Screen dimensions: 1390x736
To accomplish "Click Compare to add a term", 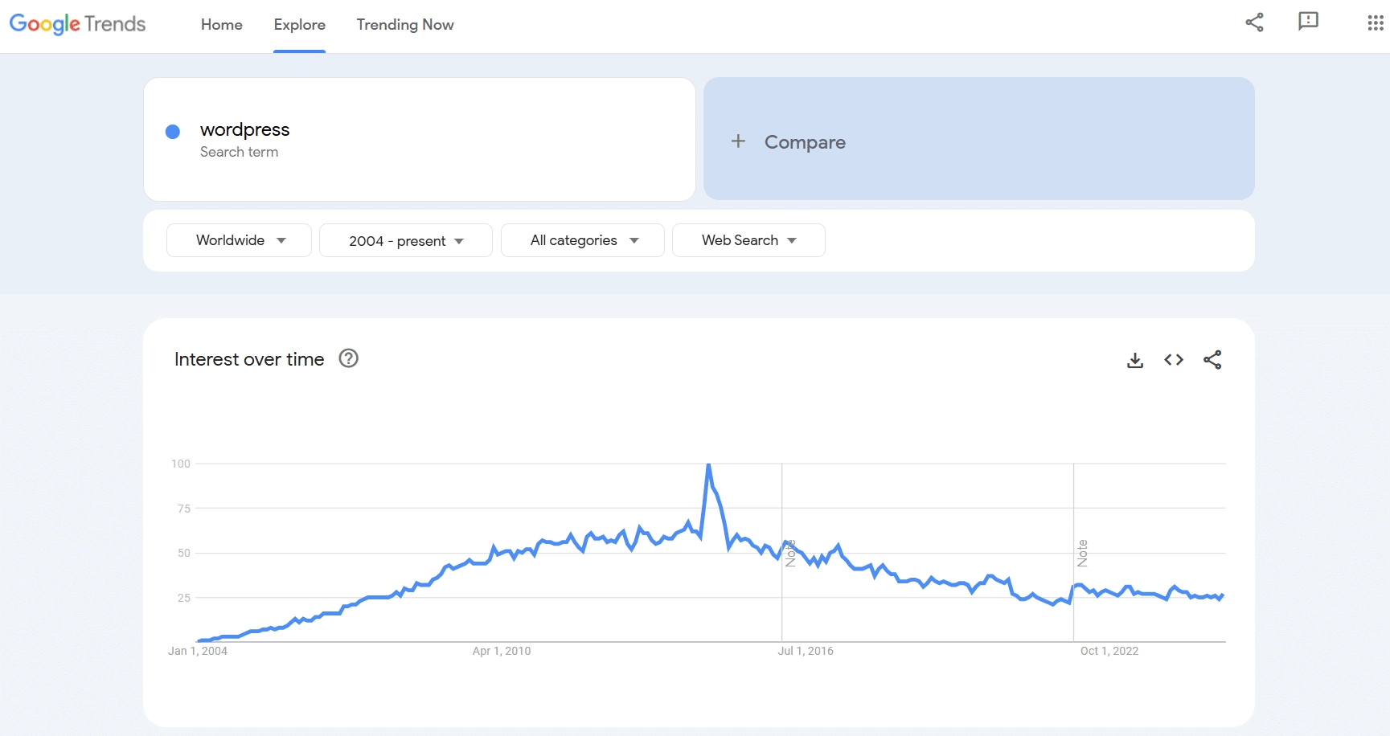I will [x=805, y=142].
